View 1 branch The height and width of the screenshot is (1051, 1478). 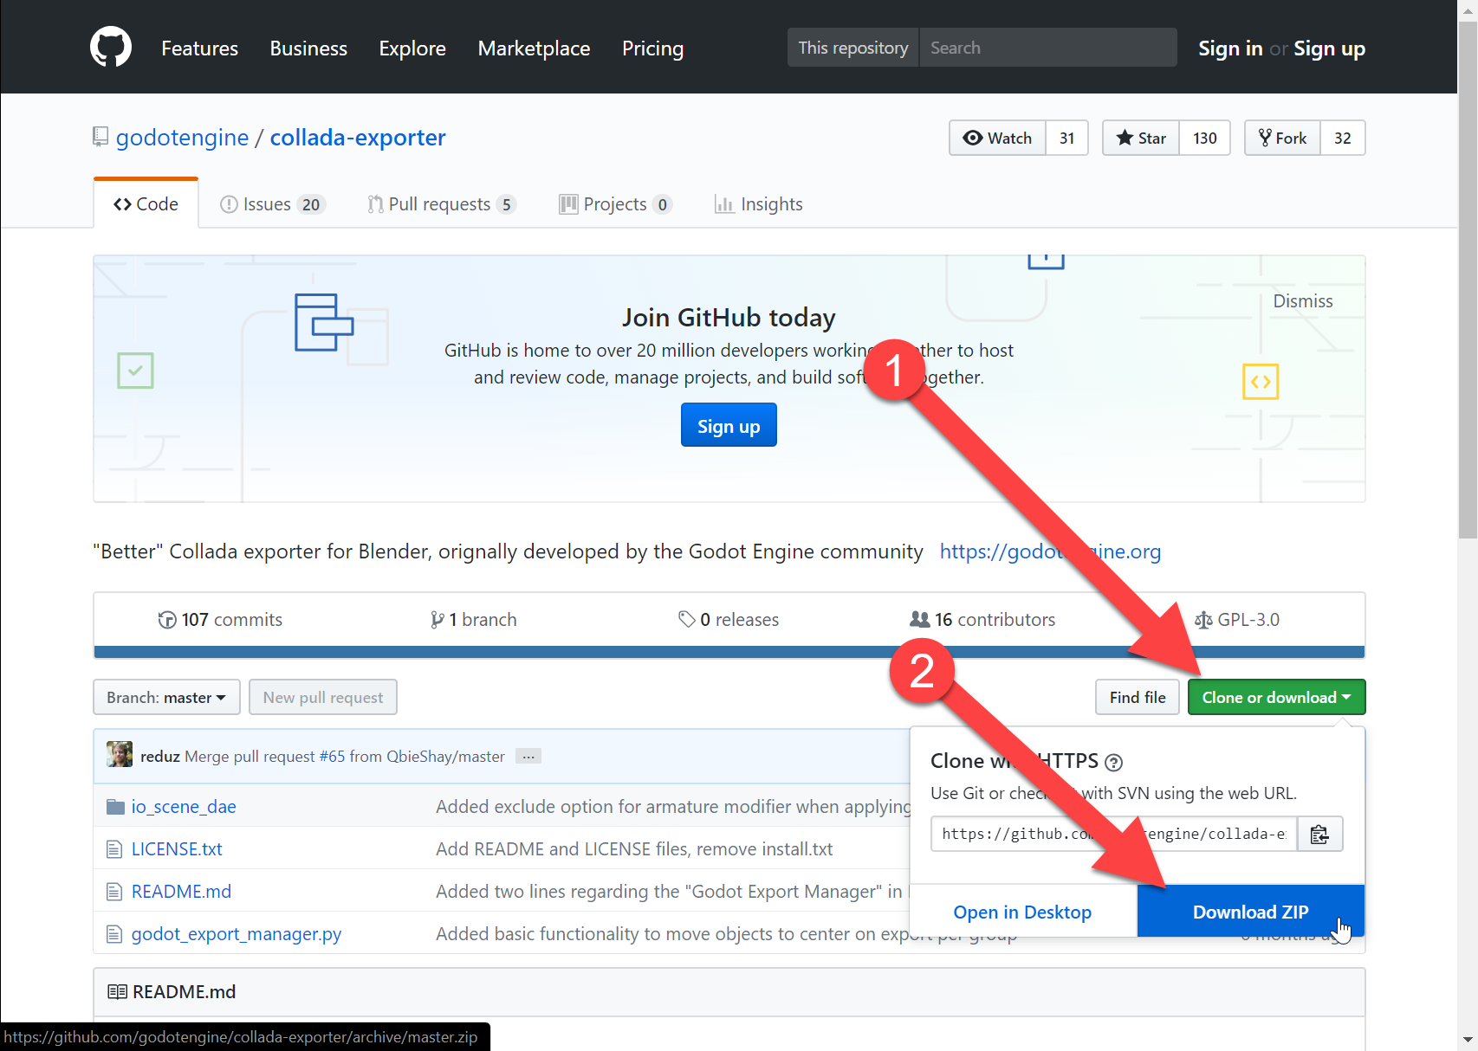pyautogui.click(x=473, y=620)
